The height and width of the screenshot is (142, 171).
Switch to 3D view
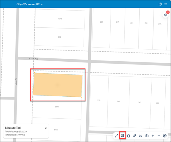141,136
